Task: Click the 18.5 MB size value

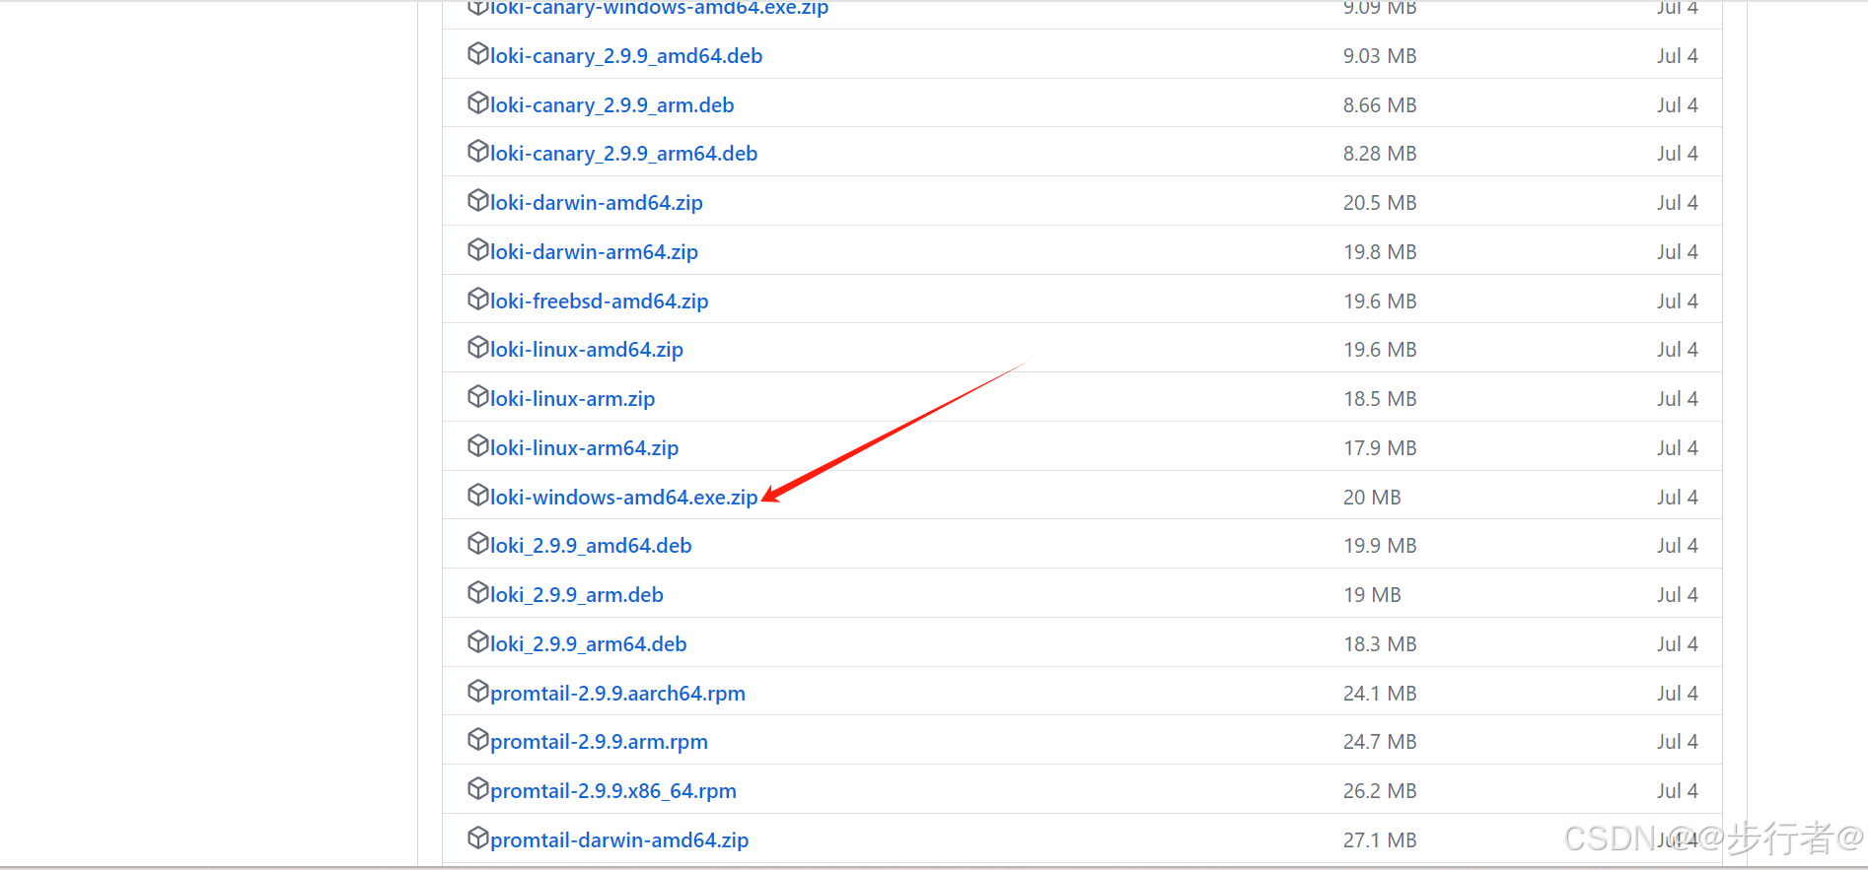Action: (1380, 399)
